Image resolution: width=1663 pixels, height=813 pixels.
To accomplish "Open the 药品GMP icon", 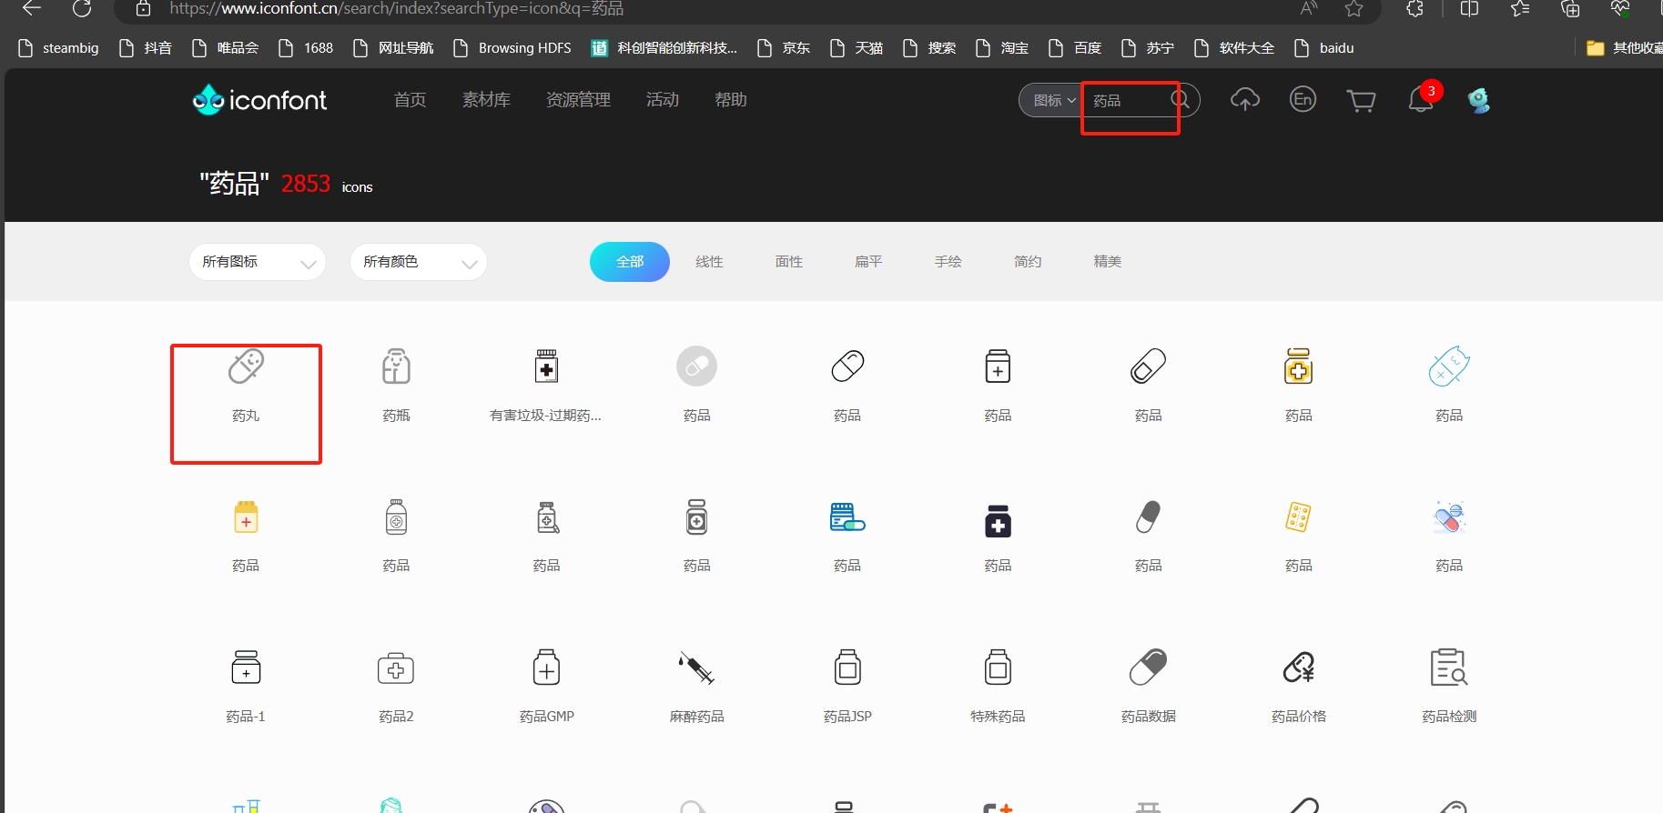I will coord(546,667).
